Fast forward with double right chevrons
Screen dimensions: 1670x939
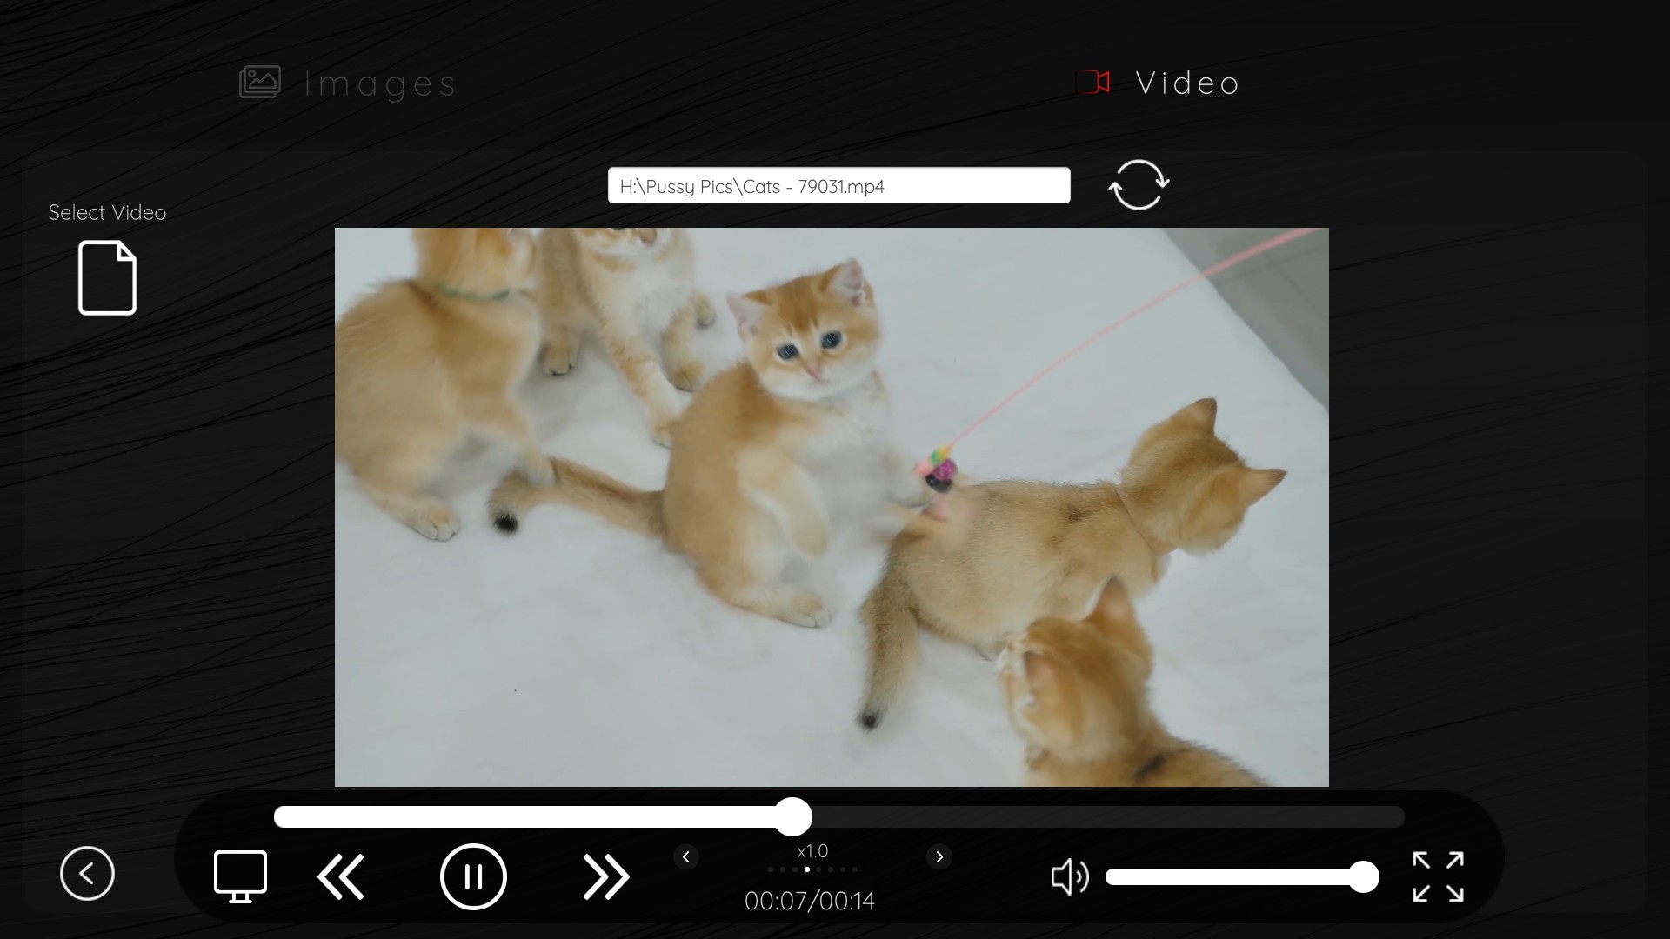point(606,876)
